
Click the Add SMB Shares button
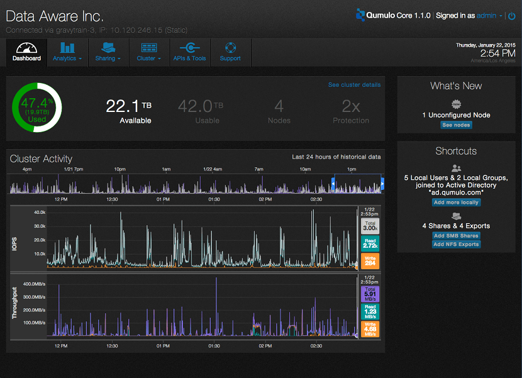(456, 236)
